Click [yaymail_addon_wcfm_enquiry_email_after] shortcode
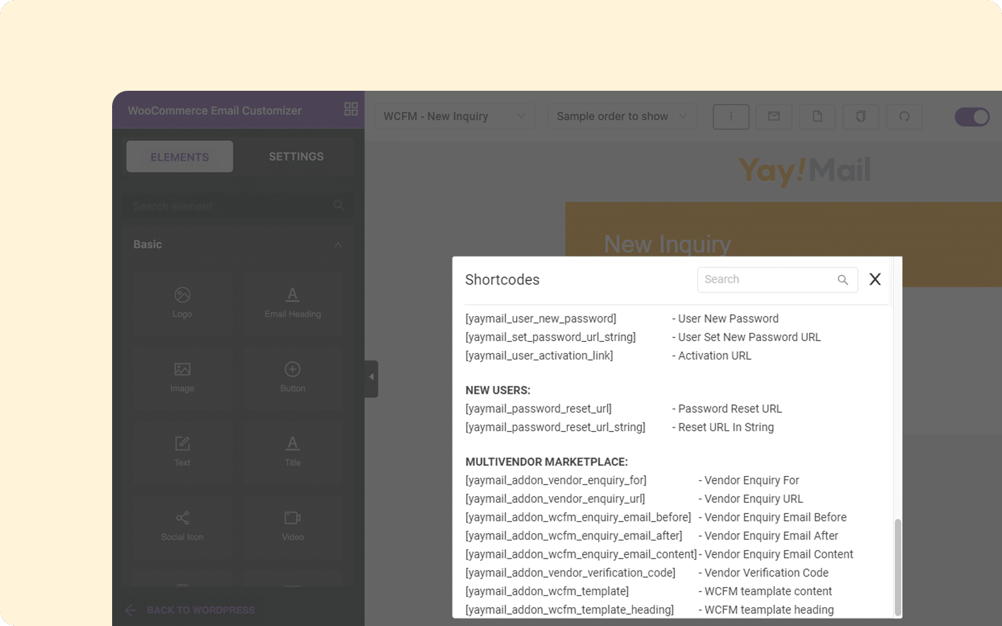Viewport: 1002px width, 626px height. (x=574, y=536)
